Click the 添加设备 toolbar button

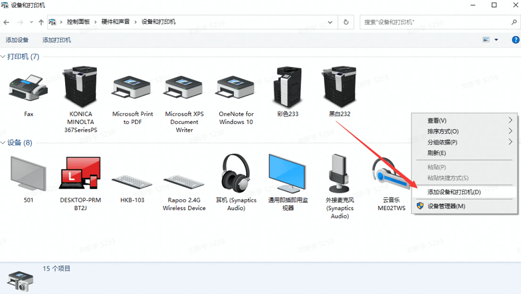[x=17, y=40]
